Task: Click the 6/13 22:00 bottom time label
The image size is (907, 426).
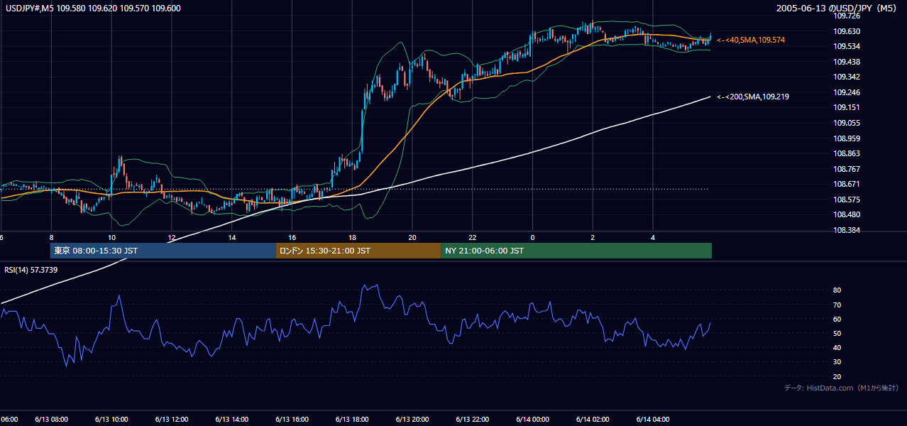Action: [472, 420]
